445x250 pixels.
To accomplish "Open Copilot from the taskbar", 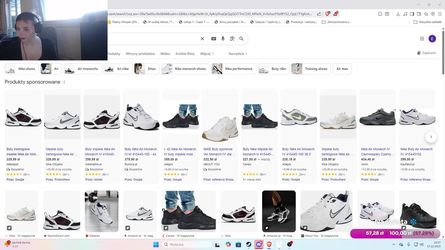I will point(228,244).
